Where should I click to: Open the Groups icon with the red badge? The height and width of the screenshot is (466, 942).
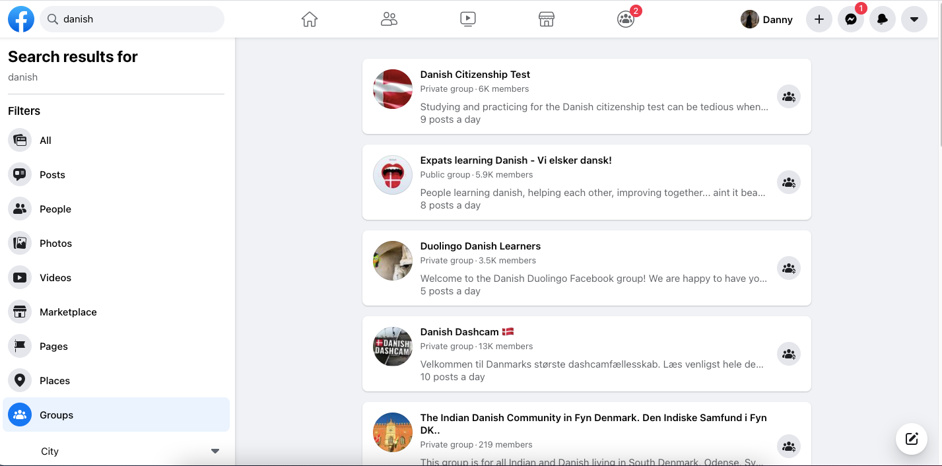point(625,20)
